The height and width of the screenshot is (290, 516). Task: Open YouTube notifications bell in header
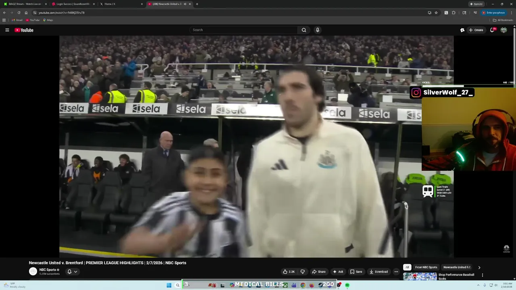[x=492, y=30]
